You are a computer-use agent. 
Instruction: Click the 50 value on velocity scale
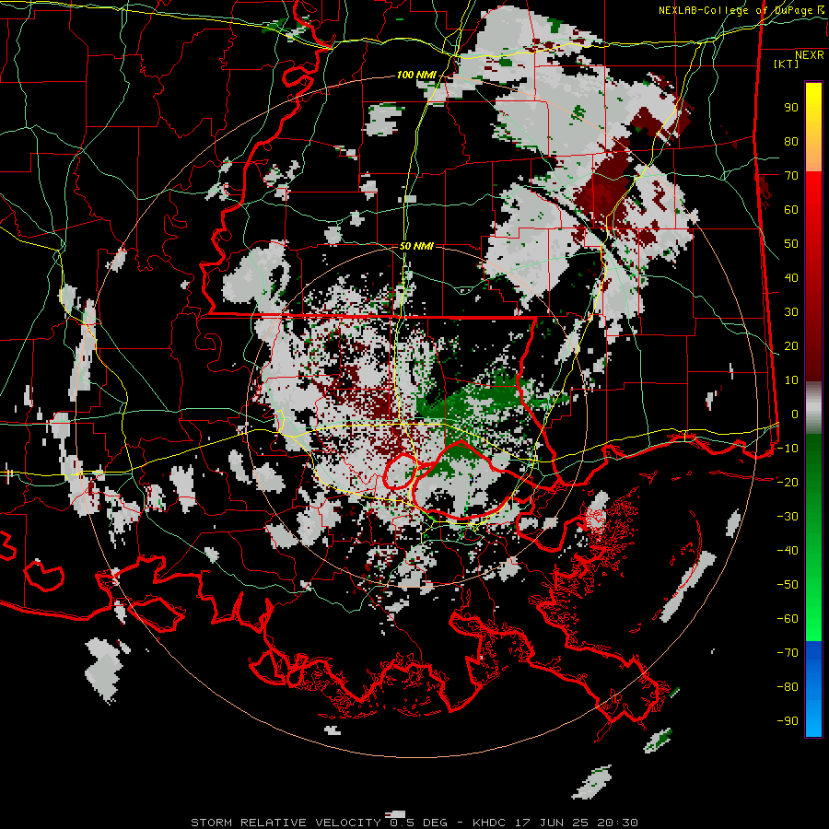click(791, 244)
